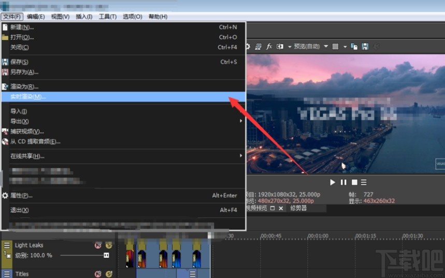Click the video preview image
445x278 pixels.
pos(346,114)
